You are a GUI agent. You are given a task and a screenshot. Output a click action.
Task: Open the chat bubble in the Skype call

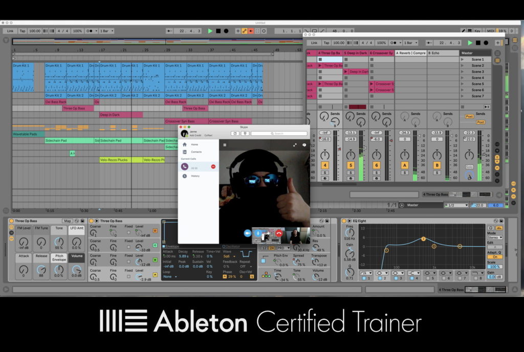tap(304, 145)
